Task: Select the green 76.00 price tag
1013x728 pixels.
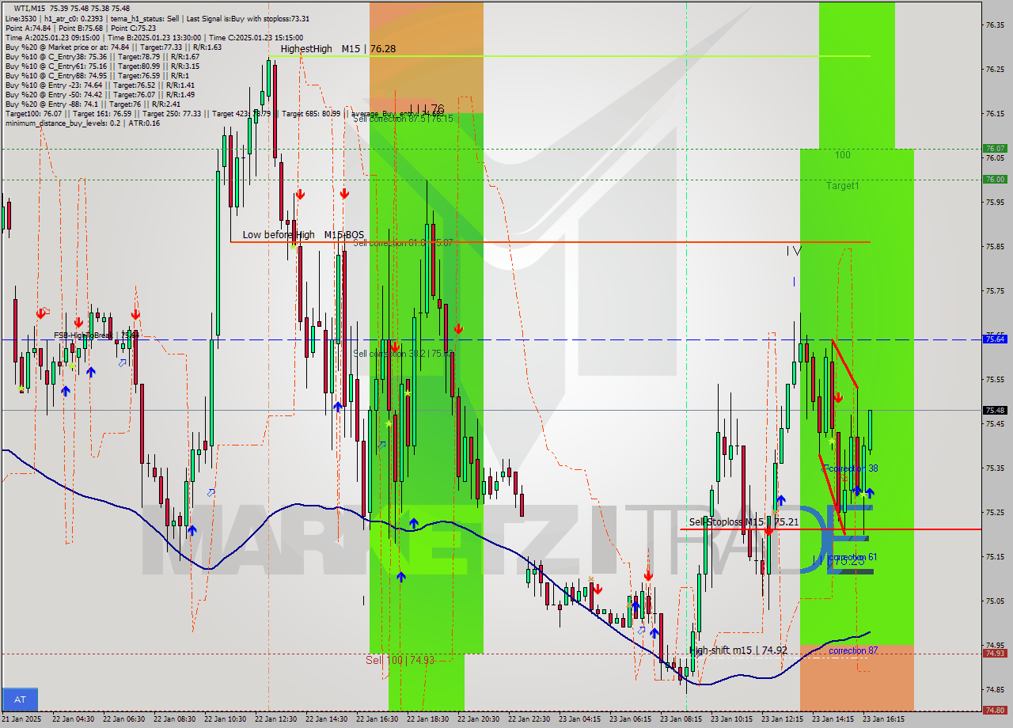Action: point(994,180)
